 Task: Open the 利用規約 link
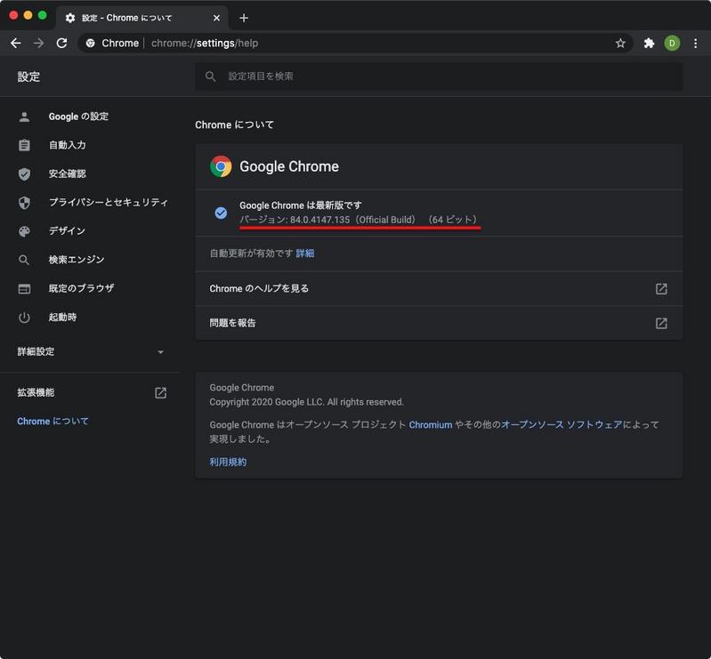pyautogui.click(x=228, y=462)
